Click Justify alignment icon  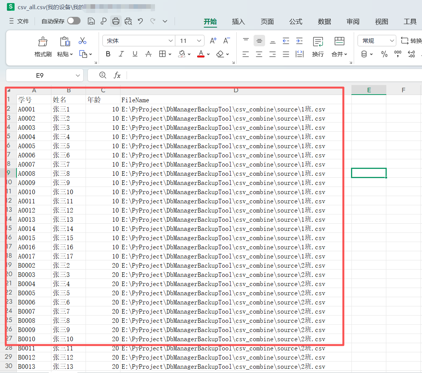[x=286, y=54]
